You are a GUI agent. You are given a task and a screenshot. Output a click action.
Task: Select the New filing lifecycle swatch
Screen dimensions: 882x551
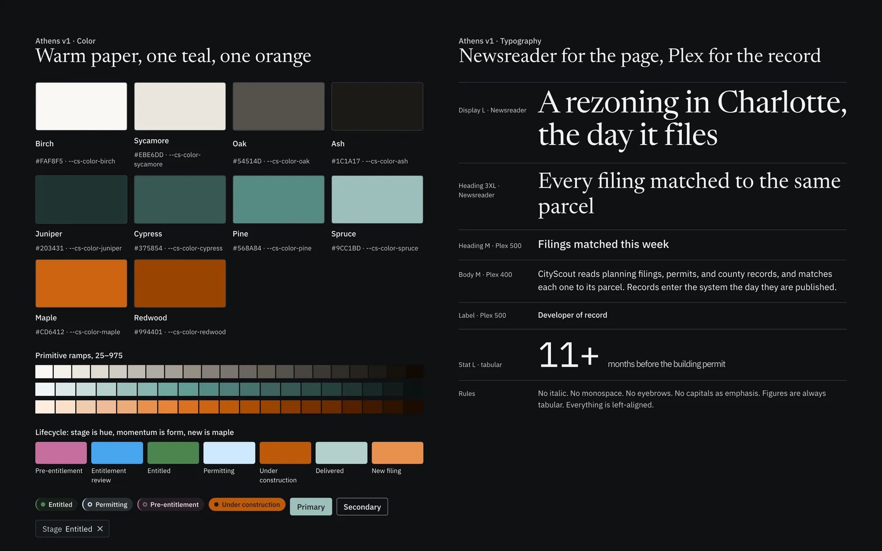pyautogui.click(x=397, y=453)
